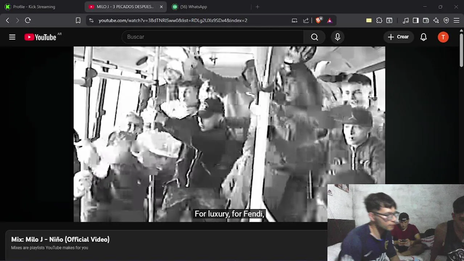Share this page icon
The image size is (464, 261).
[x=306, y=20]
